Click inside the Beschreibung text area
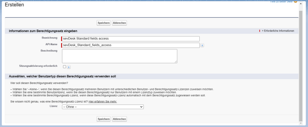Viewport: 308px width, 127px height. point(119,56)
